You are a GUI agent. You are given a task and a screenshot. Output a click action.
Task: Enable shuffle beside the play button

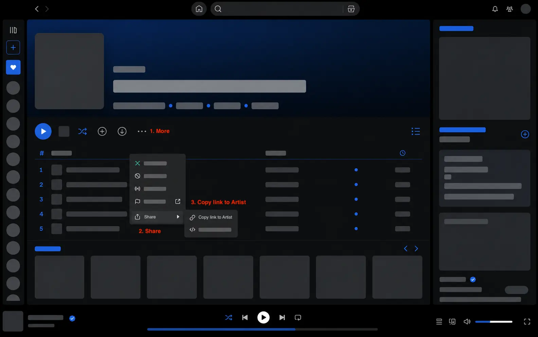click(83, 131)
